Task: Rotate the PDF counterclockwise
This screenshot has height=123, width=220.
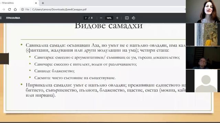Action: tap(133, 18)
